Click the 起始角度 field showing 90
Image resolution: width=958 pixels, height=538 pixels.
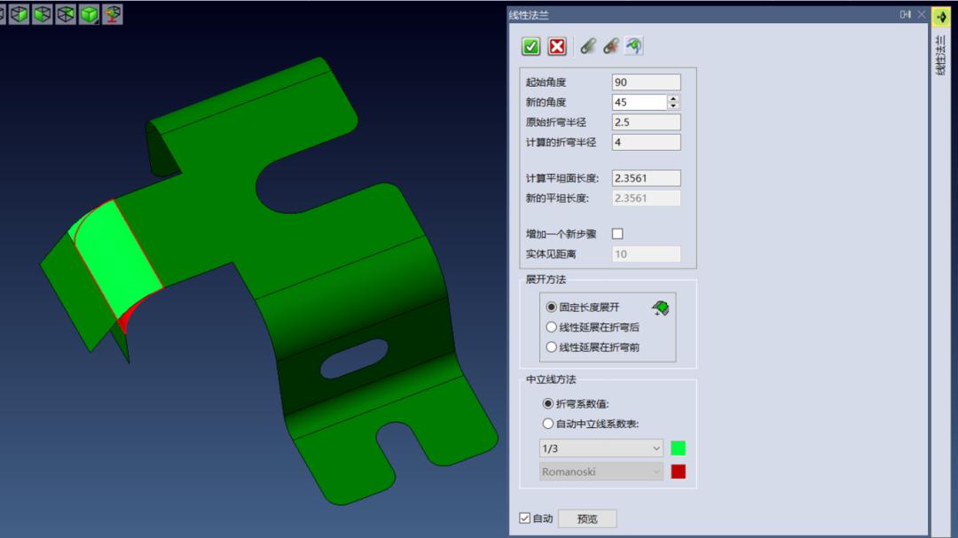(647, 82)
